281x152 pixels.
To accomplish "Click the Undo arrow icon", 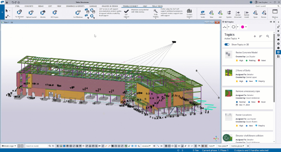I will [x=12, y=2].
